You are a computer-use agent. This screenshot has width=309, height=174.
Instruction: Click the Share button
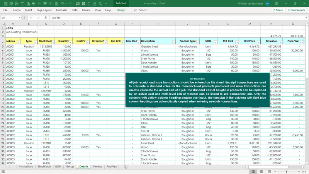pyautogui.click(x=278, y=10)
